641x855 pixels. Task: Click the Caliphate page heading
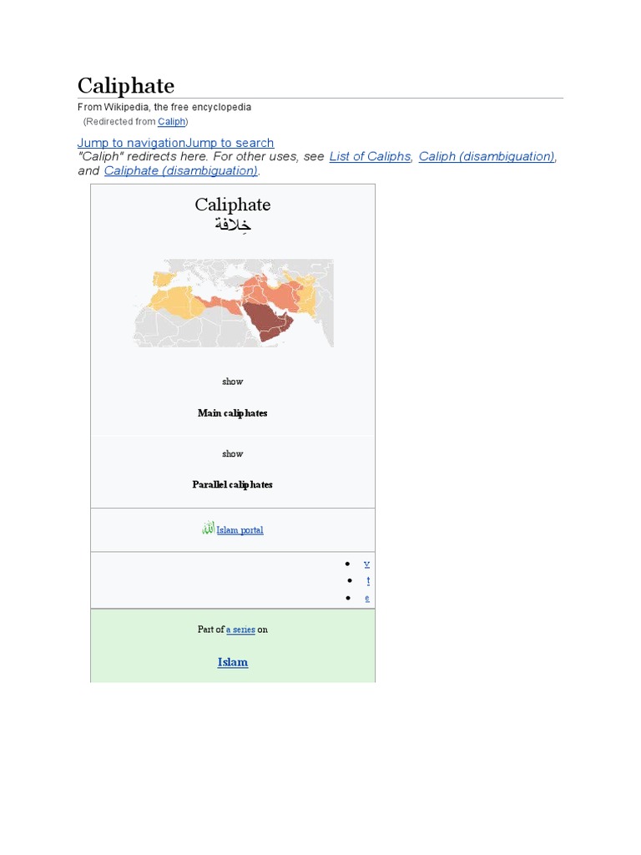point(126,86)
